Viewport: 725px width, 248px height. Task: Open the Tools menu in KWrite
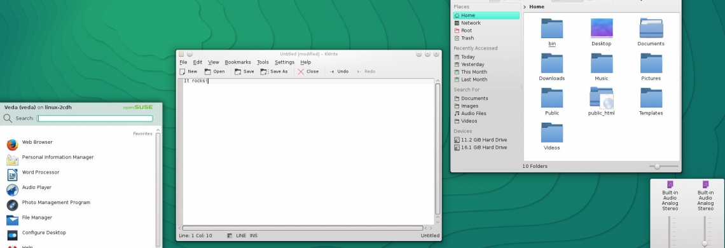coord(263,62)
